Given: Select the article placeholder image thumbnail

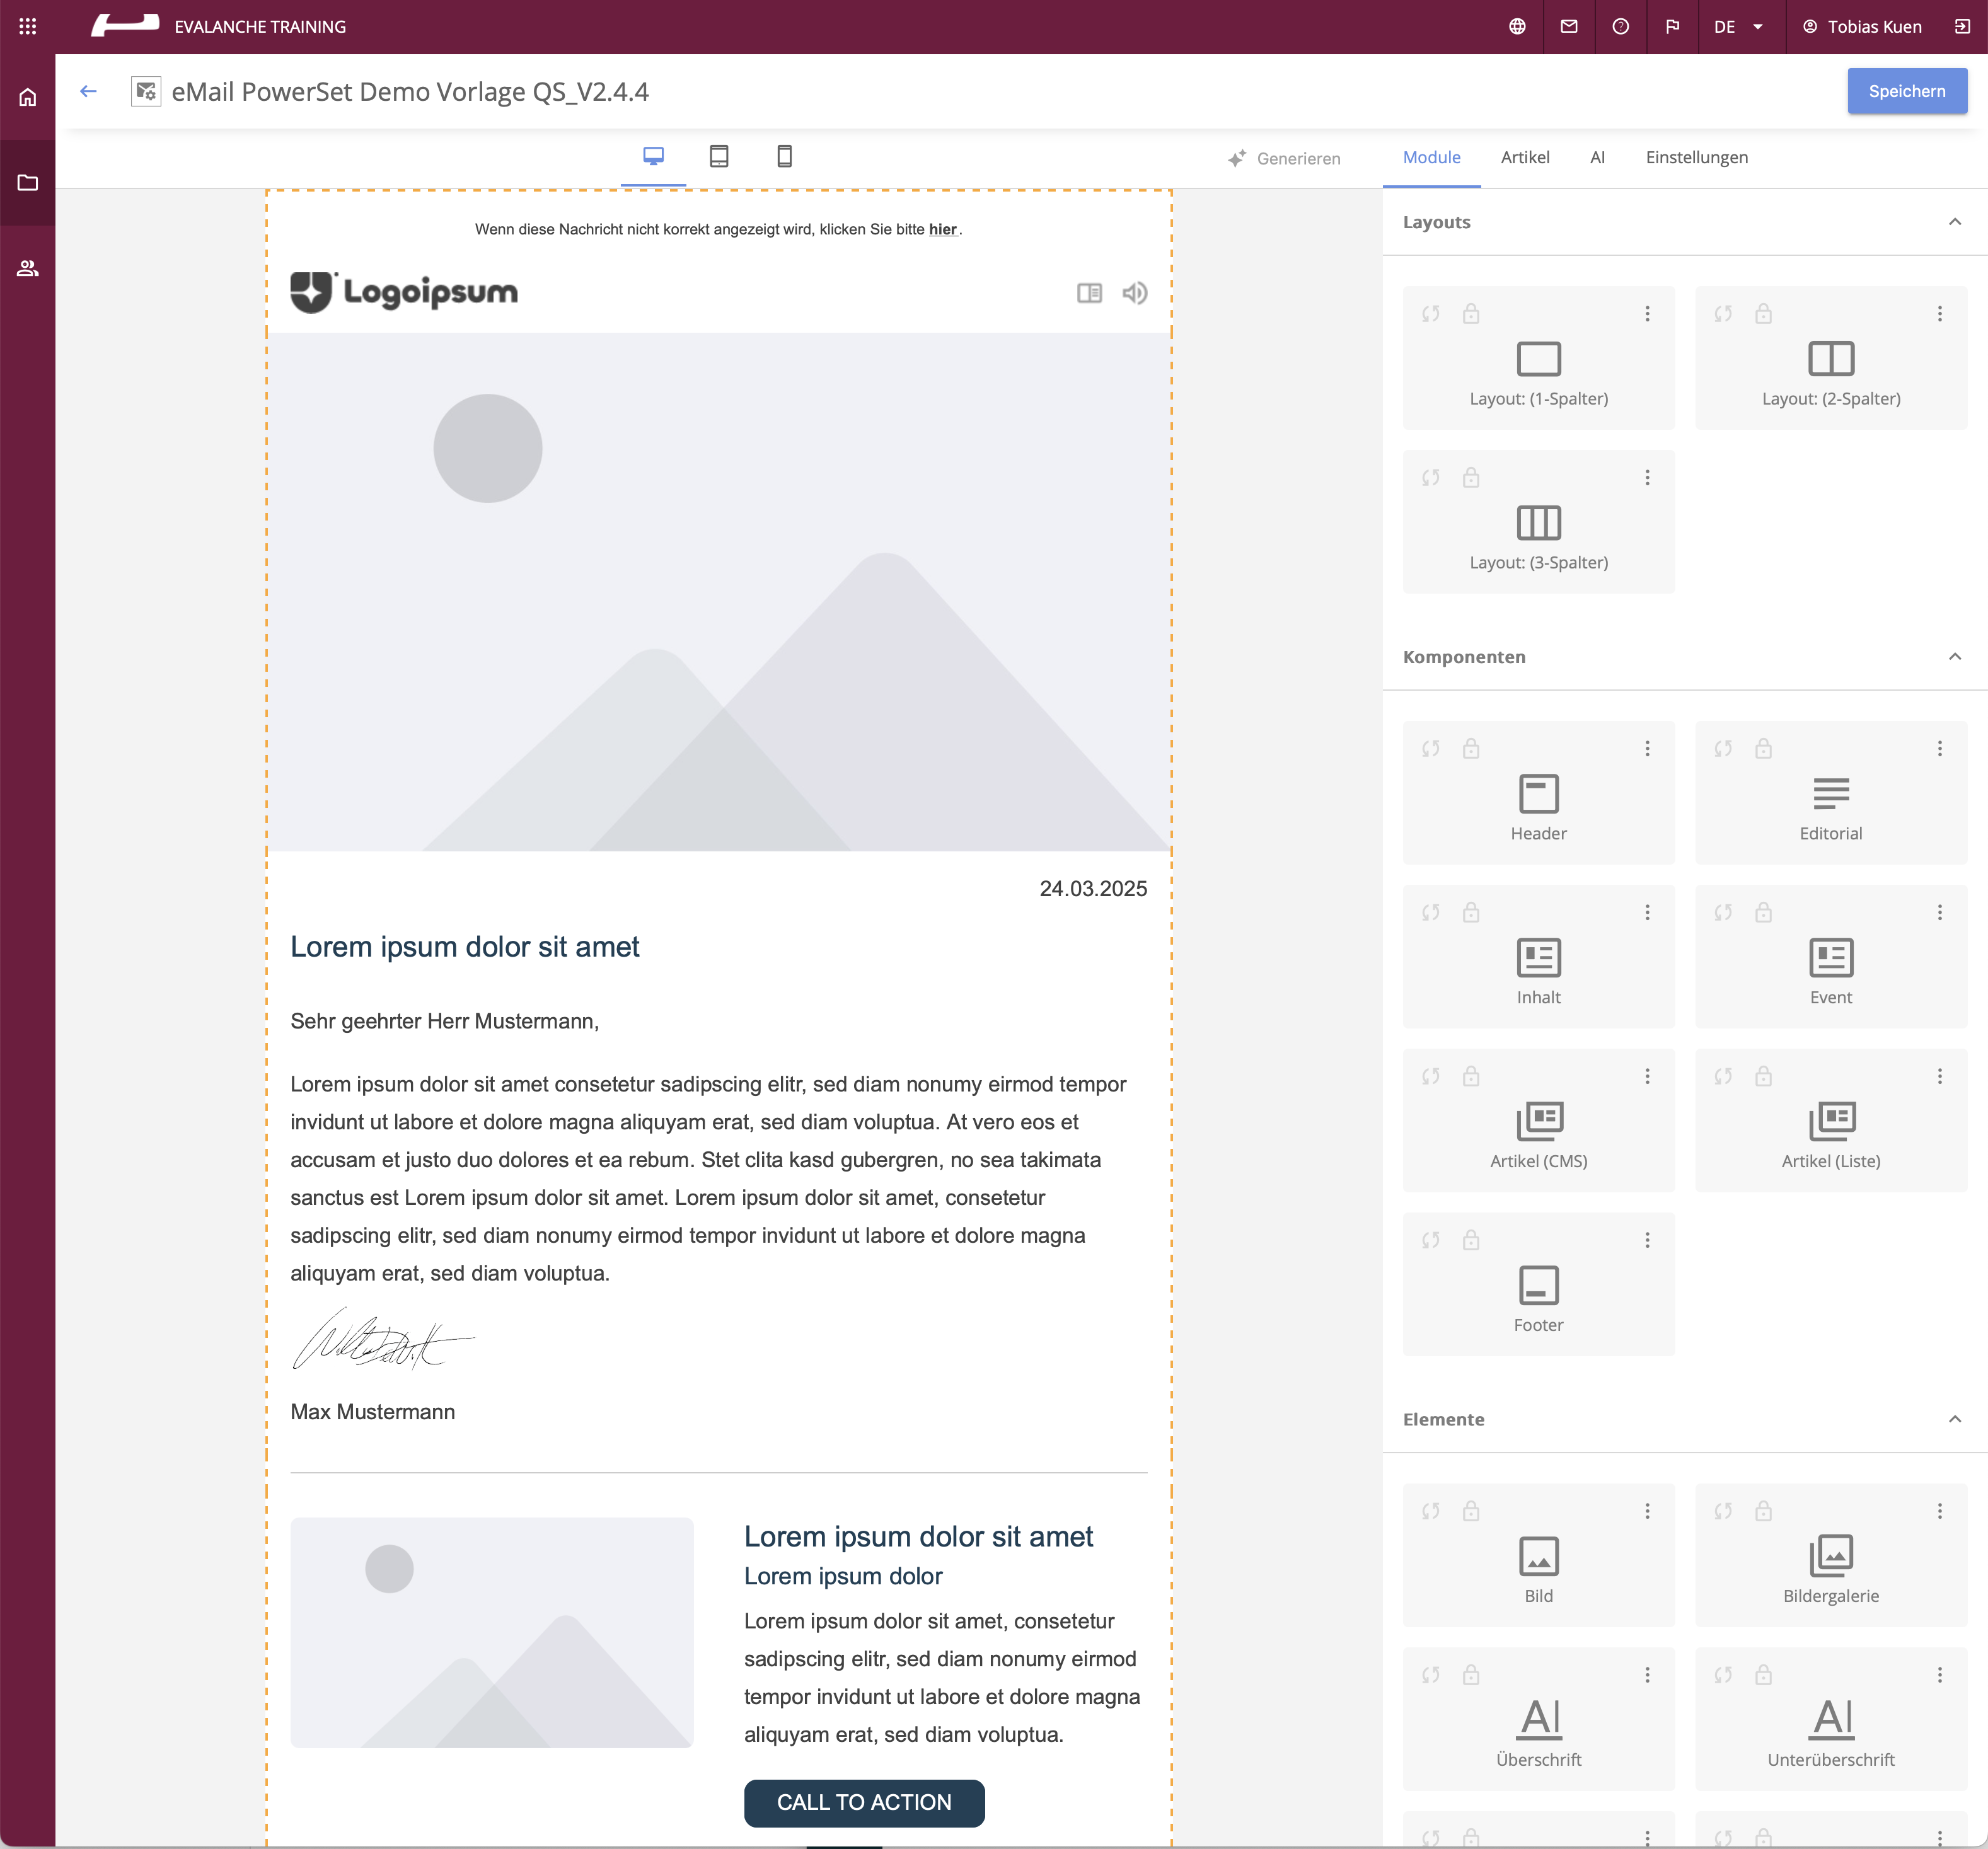Looking at the screenshot, I should click(x=491, y=1633).
